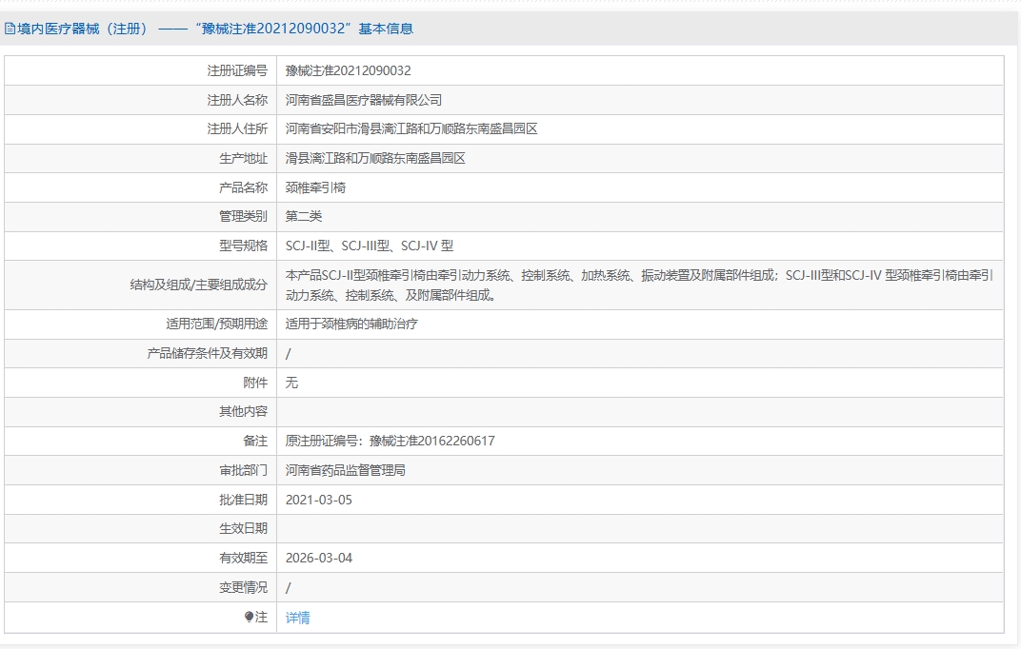Click the 有效期至 label
Image resolution: width=1021 pixels, height=649 pixels.
point(244,558)
